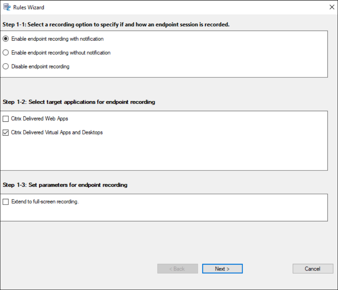This screenshot has width=338, height=290.
Task: Click the Cancel button
Action: (x=313, y=269)
